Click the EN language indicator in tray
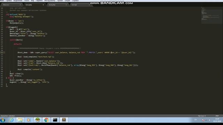This screenshot has width=223, height=125. tap(195, 120)
